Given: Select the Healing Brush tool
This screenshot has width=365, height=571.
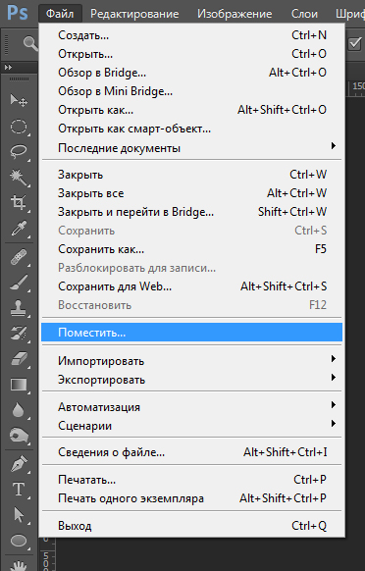Looking at the screenshot, I should tap(19, 257).
